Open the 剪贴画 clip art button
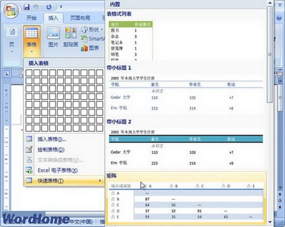 click(71, 37)
